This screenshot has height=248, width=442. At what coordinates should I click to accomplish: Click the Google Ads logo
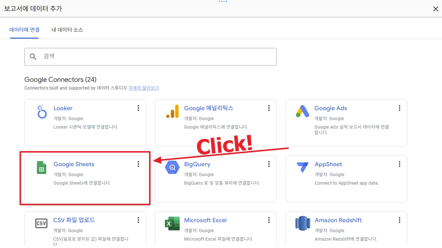(x=303, y=111)
